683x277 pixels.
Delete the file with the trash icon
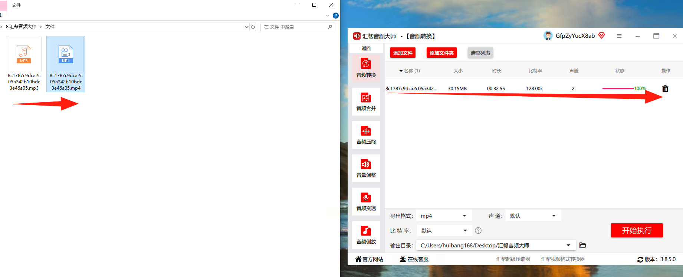click(665, 89)
